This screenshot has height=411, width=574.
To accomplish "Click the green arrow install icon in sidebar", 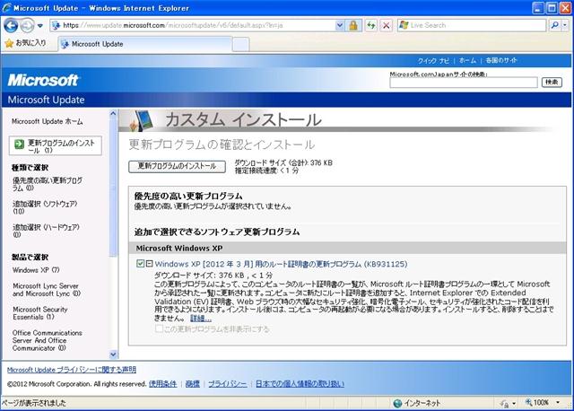I will coord(19,144).
